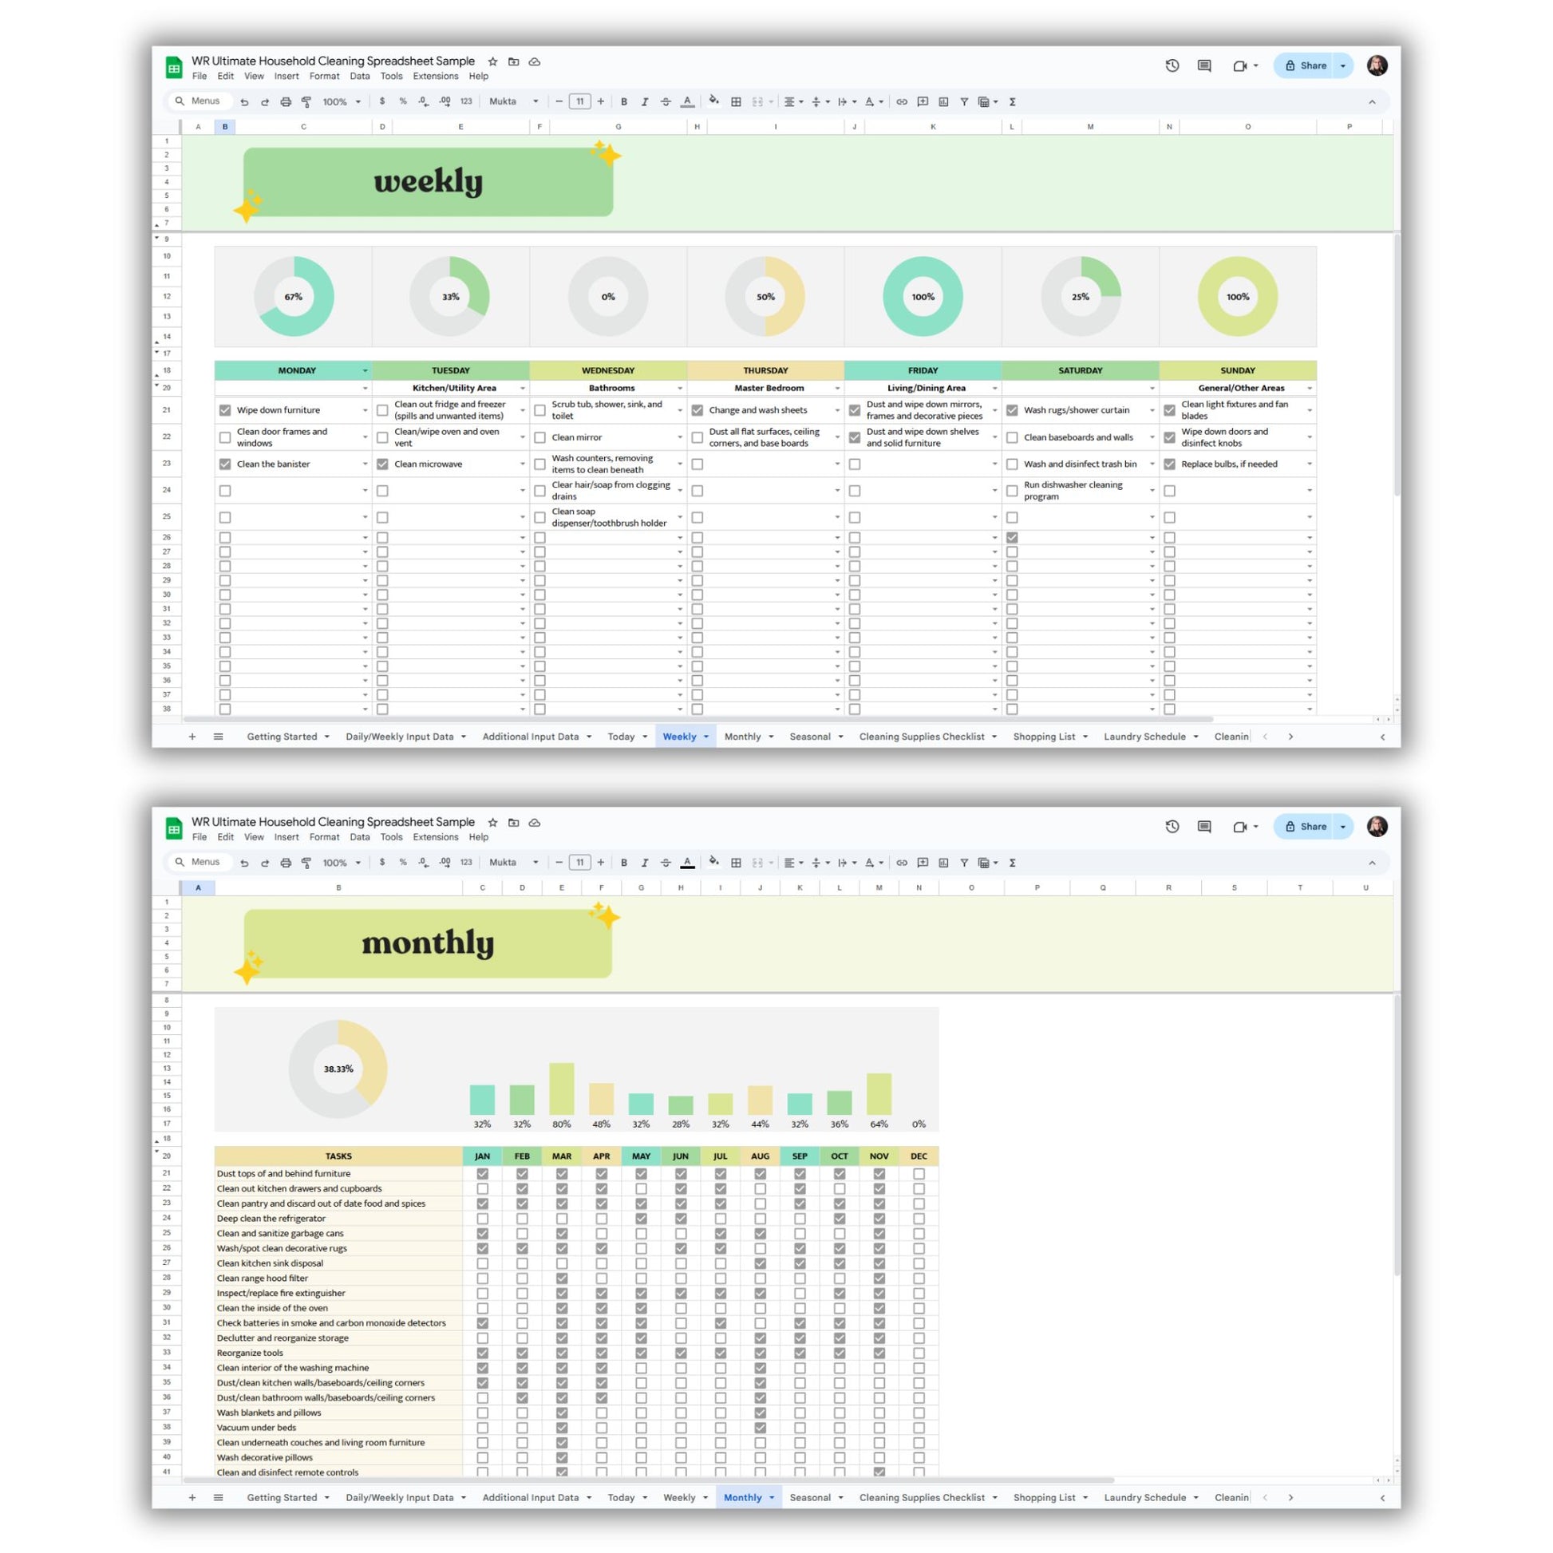Open version history clock icon in top window
1553x1553 pixels.
[x=1172, y=66]
